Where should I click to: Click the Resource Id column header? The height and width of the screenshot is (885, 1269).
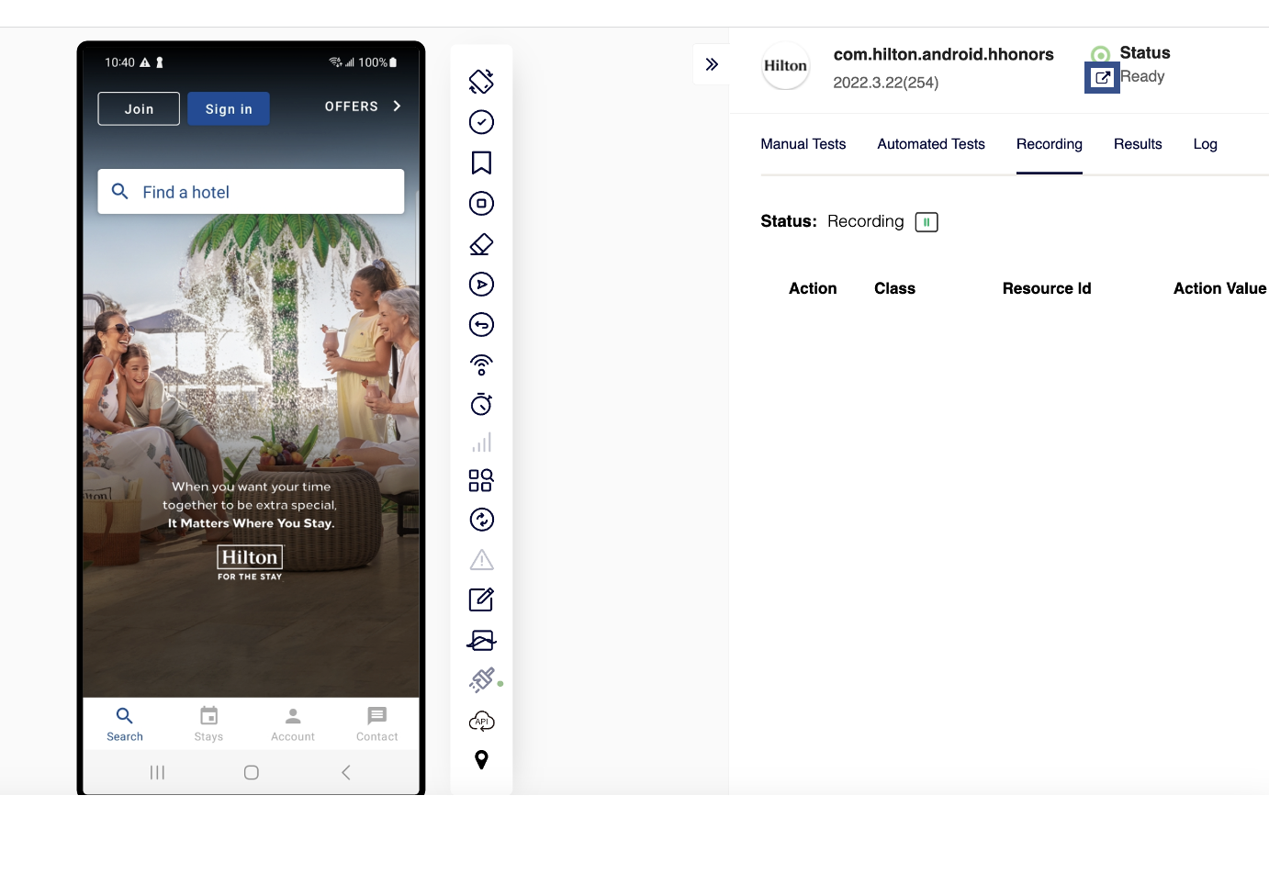(1047, 288)
